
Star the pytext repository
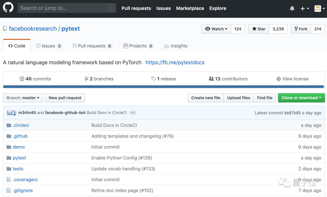pos(259,29)
